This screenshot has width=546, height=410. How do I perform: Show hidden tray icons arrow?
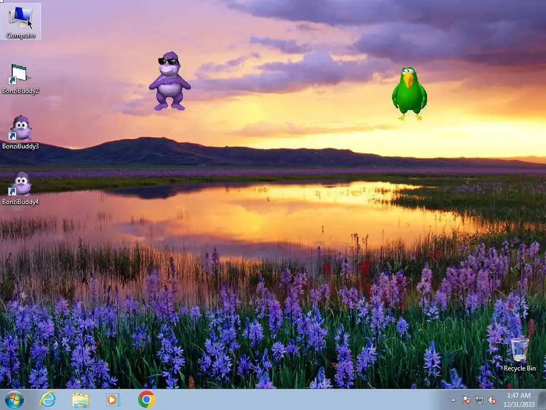453,400
